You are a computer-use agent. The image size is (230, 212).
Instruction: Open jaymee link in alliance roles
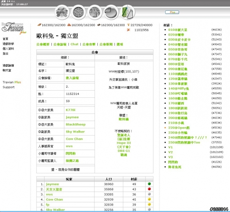72,117
